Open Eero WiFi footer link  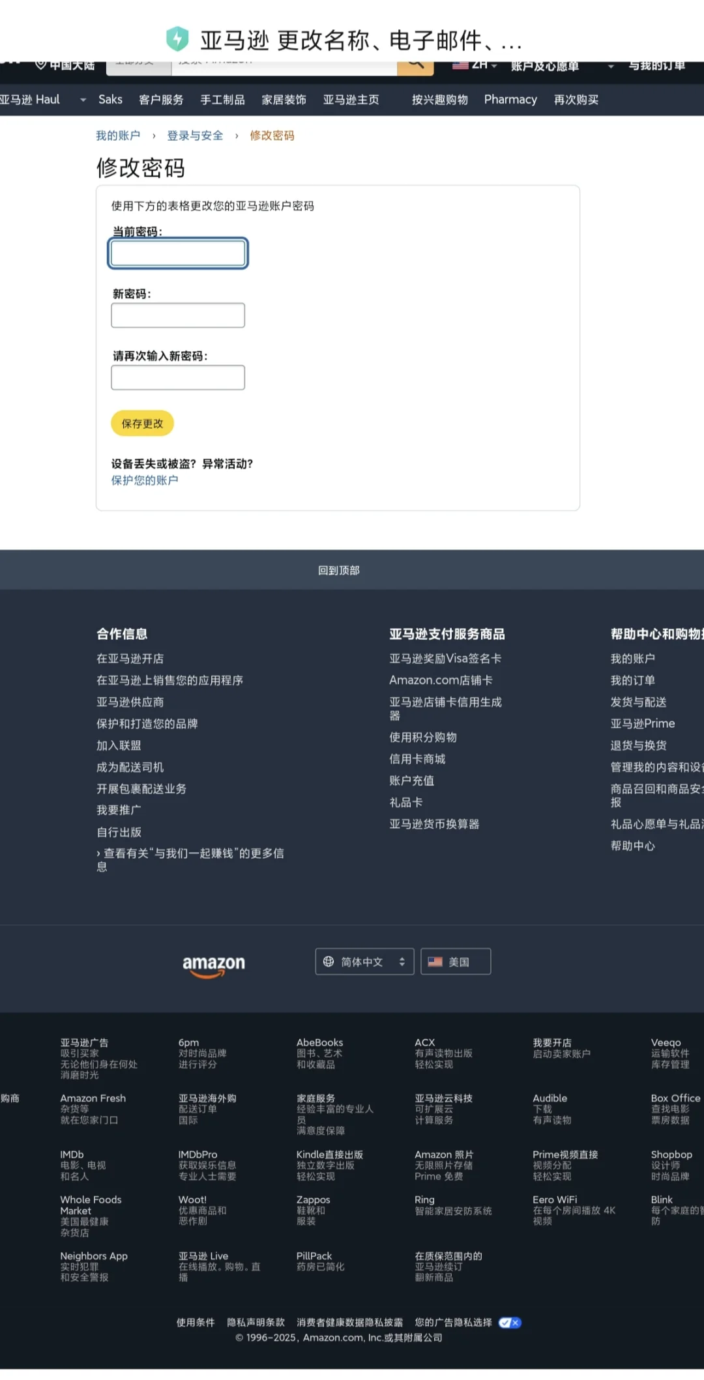tap(555, 1200)
